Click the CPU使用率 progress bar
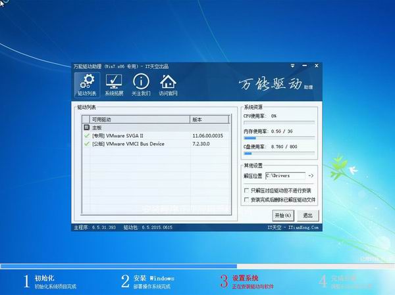 coord(279,122)
